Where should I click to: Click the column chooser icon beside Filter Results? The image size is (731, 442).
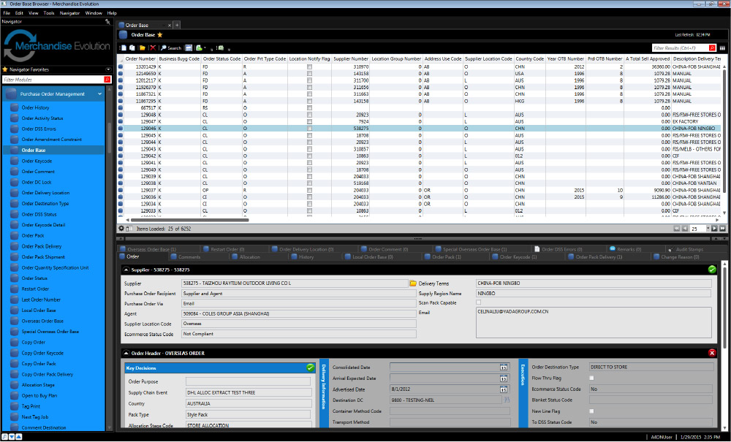click(x=722, y=48)
